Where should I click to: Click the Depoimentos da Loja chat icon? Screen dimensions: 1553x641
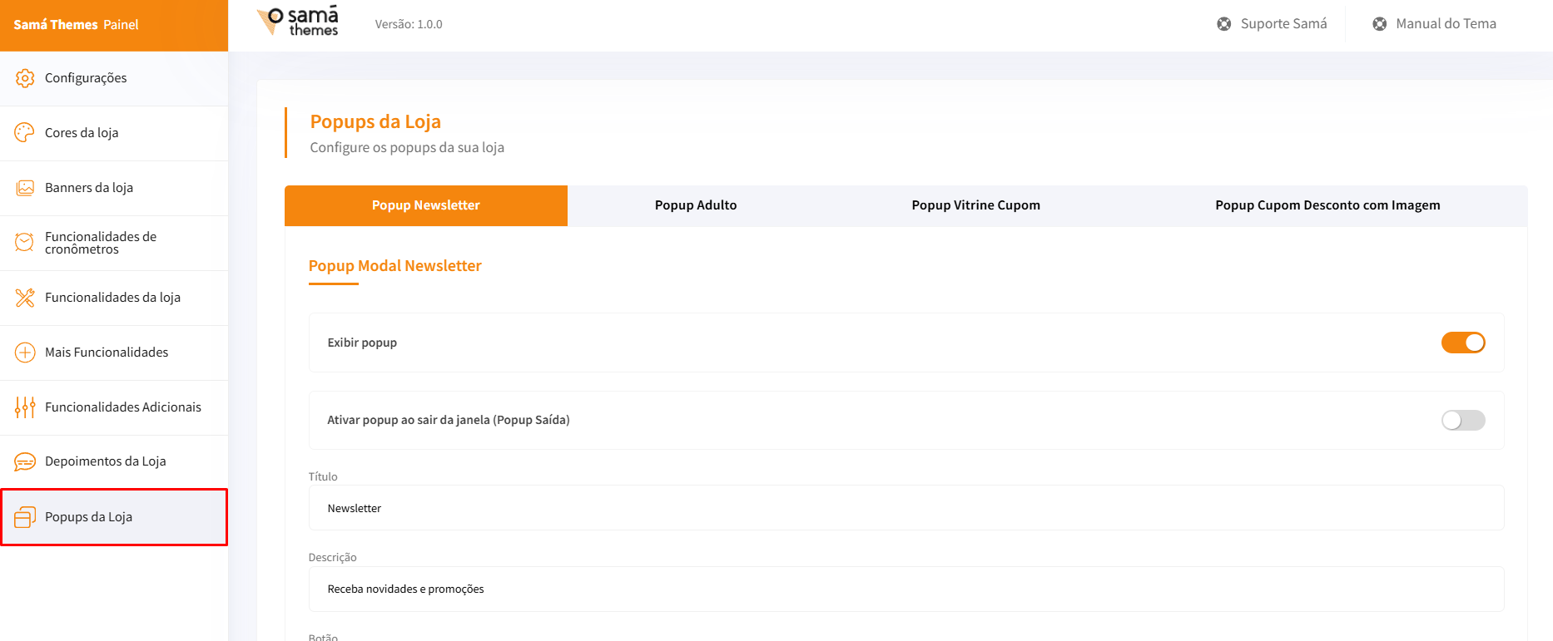coord(25,461)
